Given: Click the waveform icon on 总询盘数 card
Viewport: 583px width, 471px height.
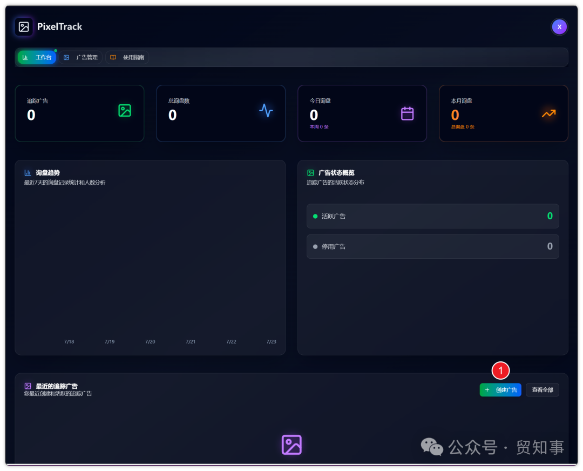Looking at the screenshot, I should (266, 111).
